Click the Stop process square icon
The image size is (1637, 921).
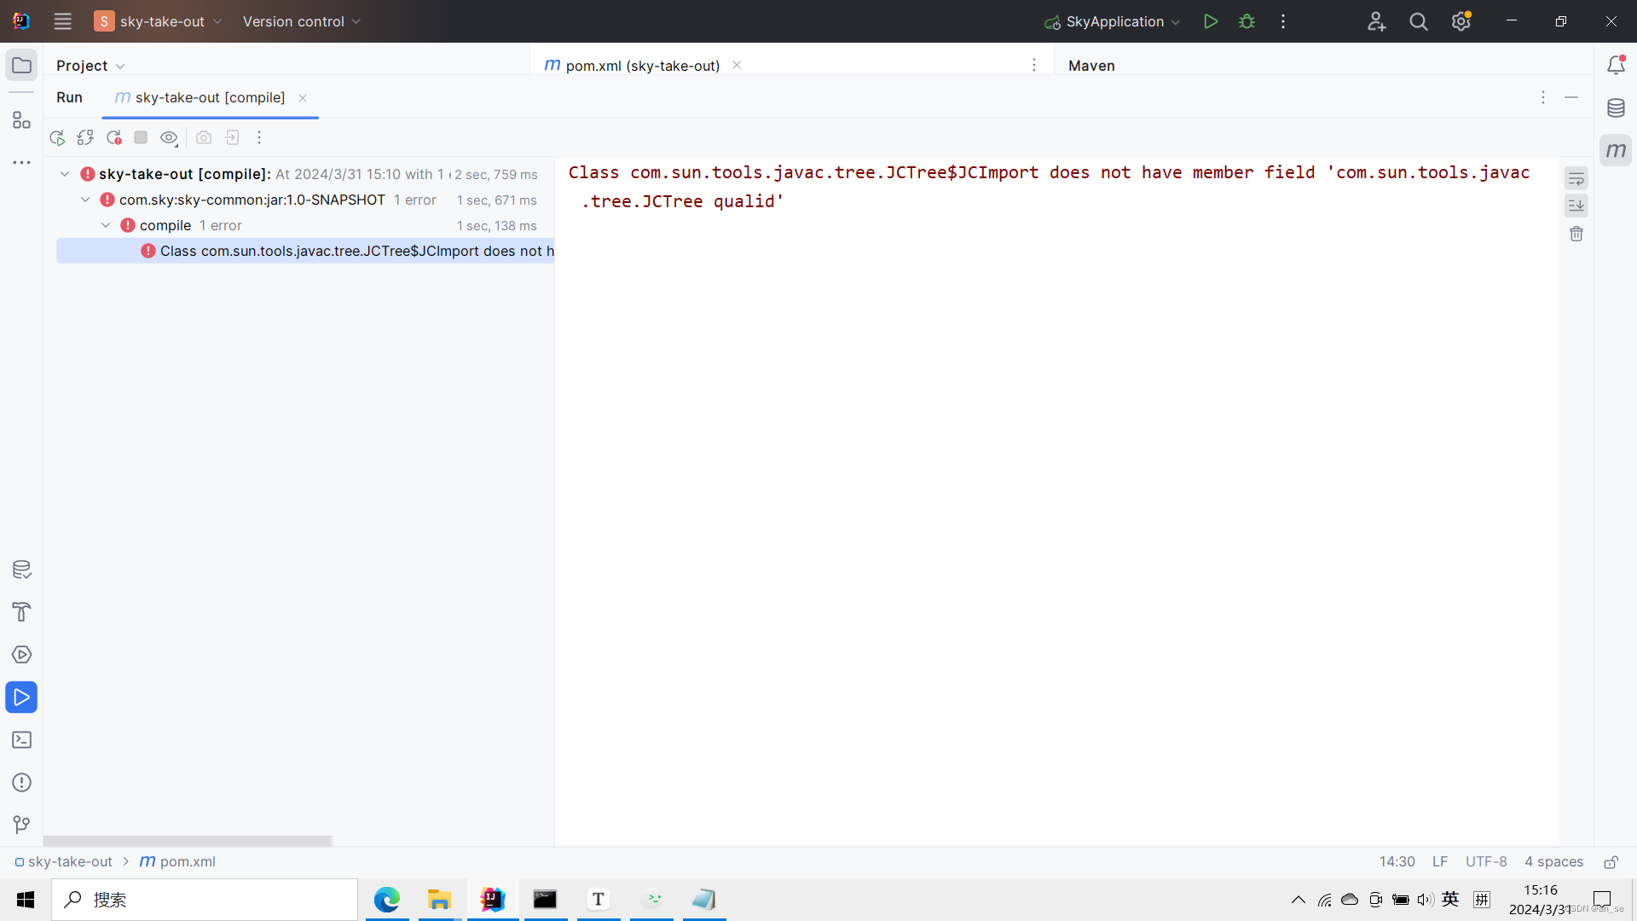click(141, 137)
